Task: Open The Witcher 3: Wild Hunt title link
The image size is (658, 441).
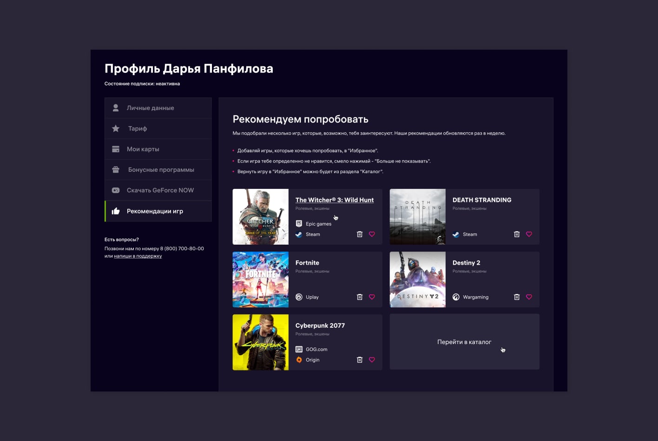Action: point(335,200)
